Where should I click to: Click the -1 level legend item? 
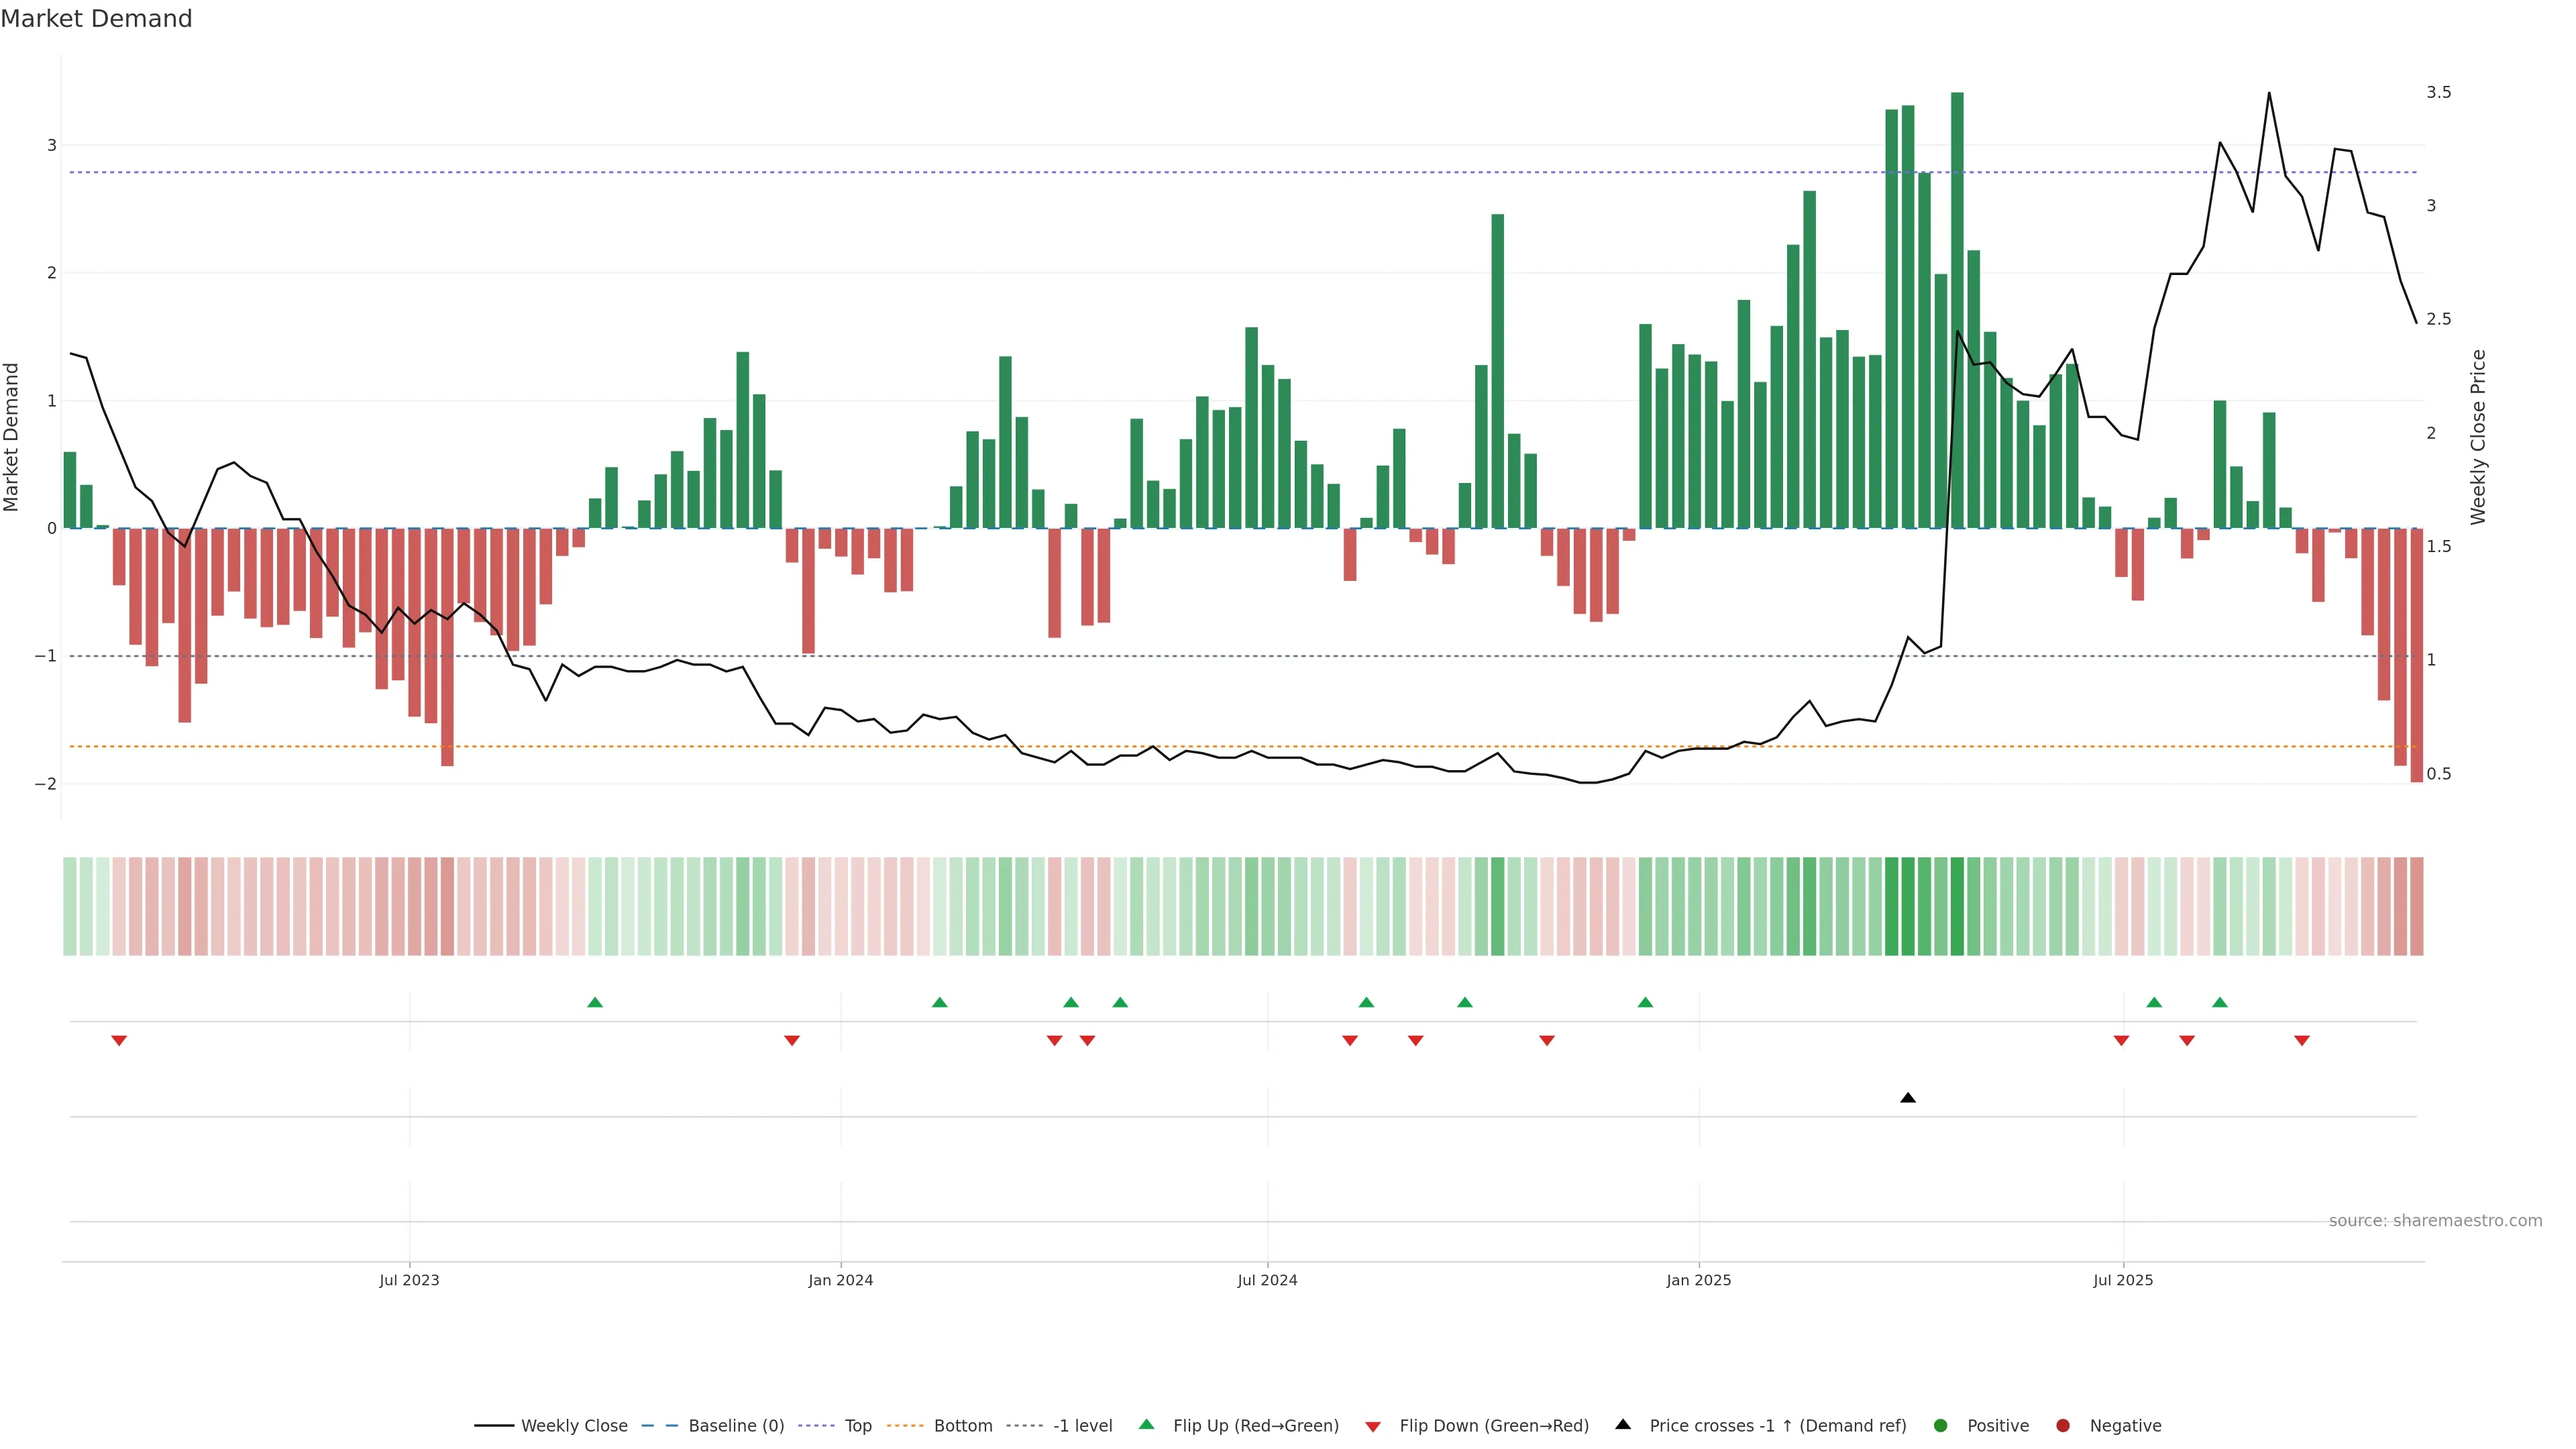click(1082, 1426)
